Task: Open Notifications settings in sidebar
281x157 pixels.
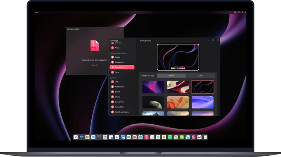Action: point(122,87)
